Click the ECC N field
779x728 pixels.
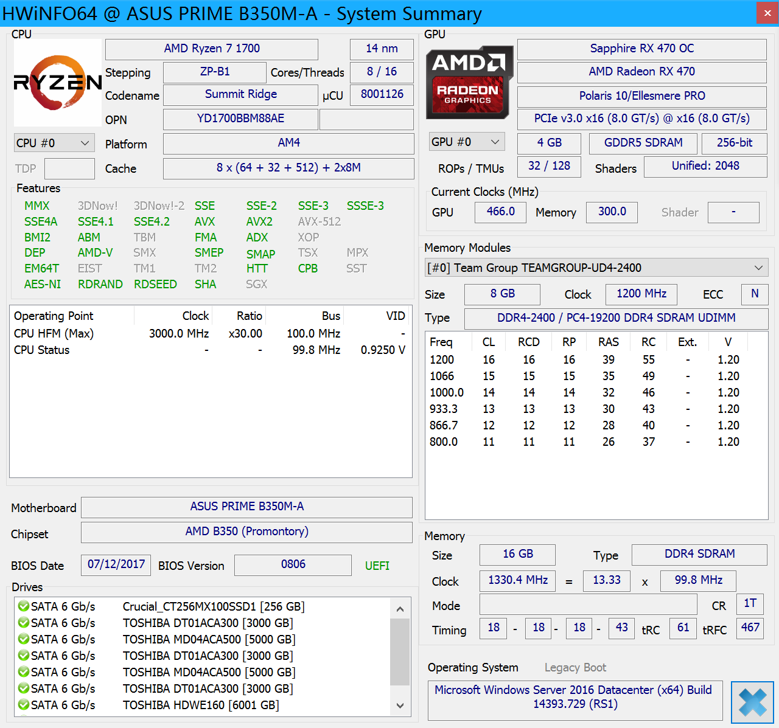click(755, 294)
